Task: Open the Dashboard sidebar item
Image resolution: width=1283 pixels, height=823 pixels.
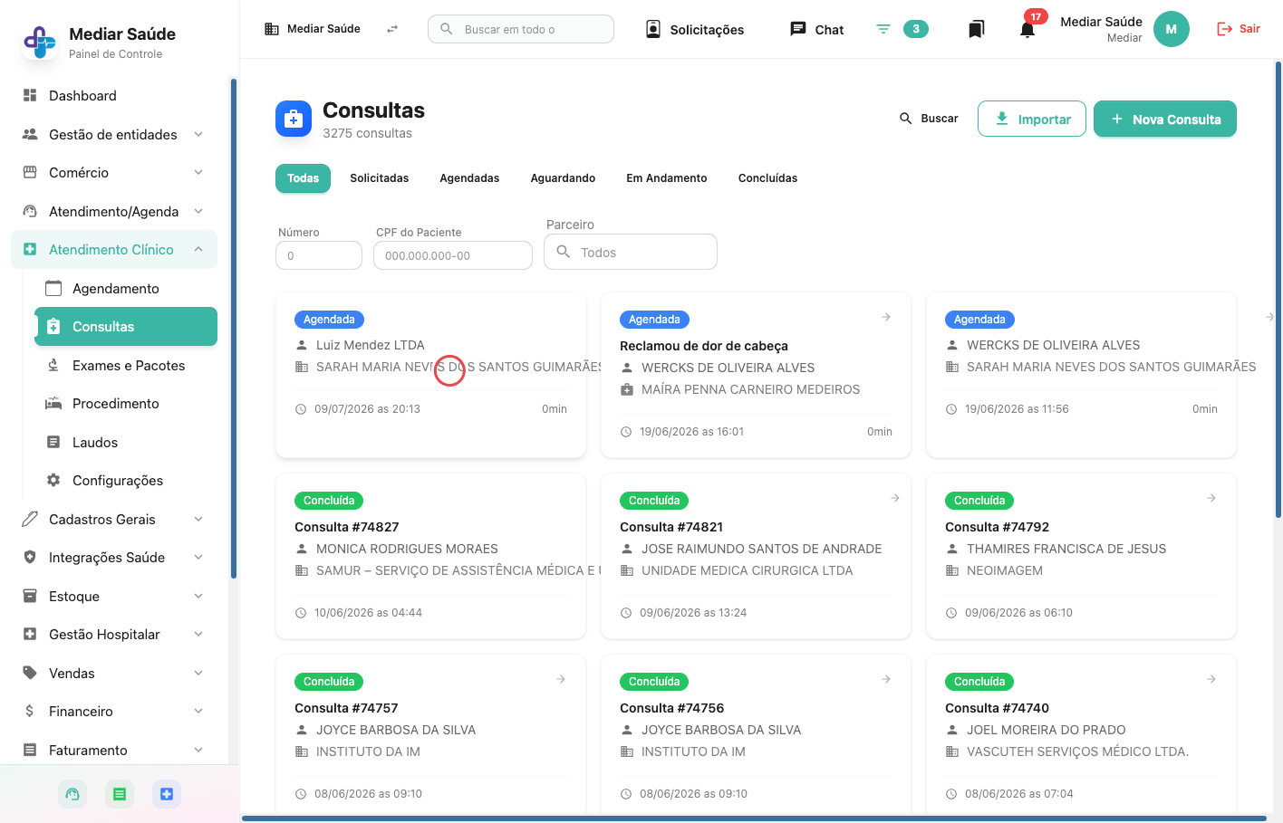Action: click(114, 96)
